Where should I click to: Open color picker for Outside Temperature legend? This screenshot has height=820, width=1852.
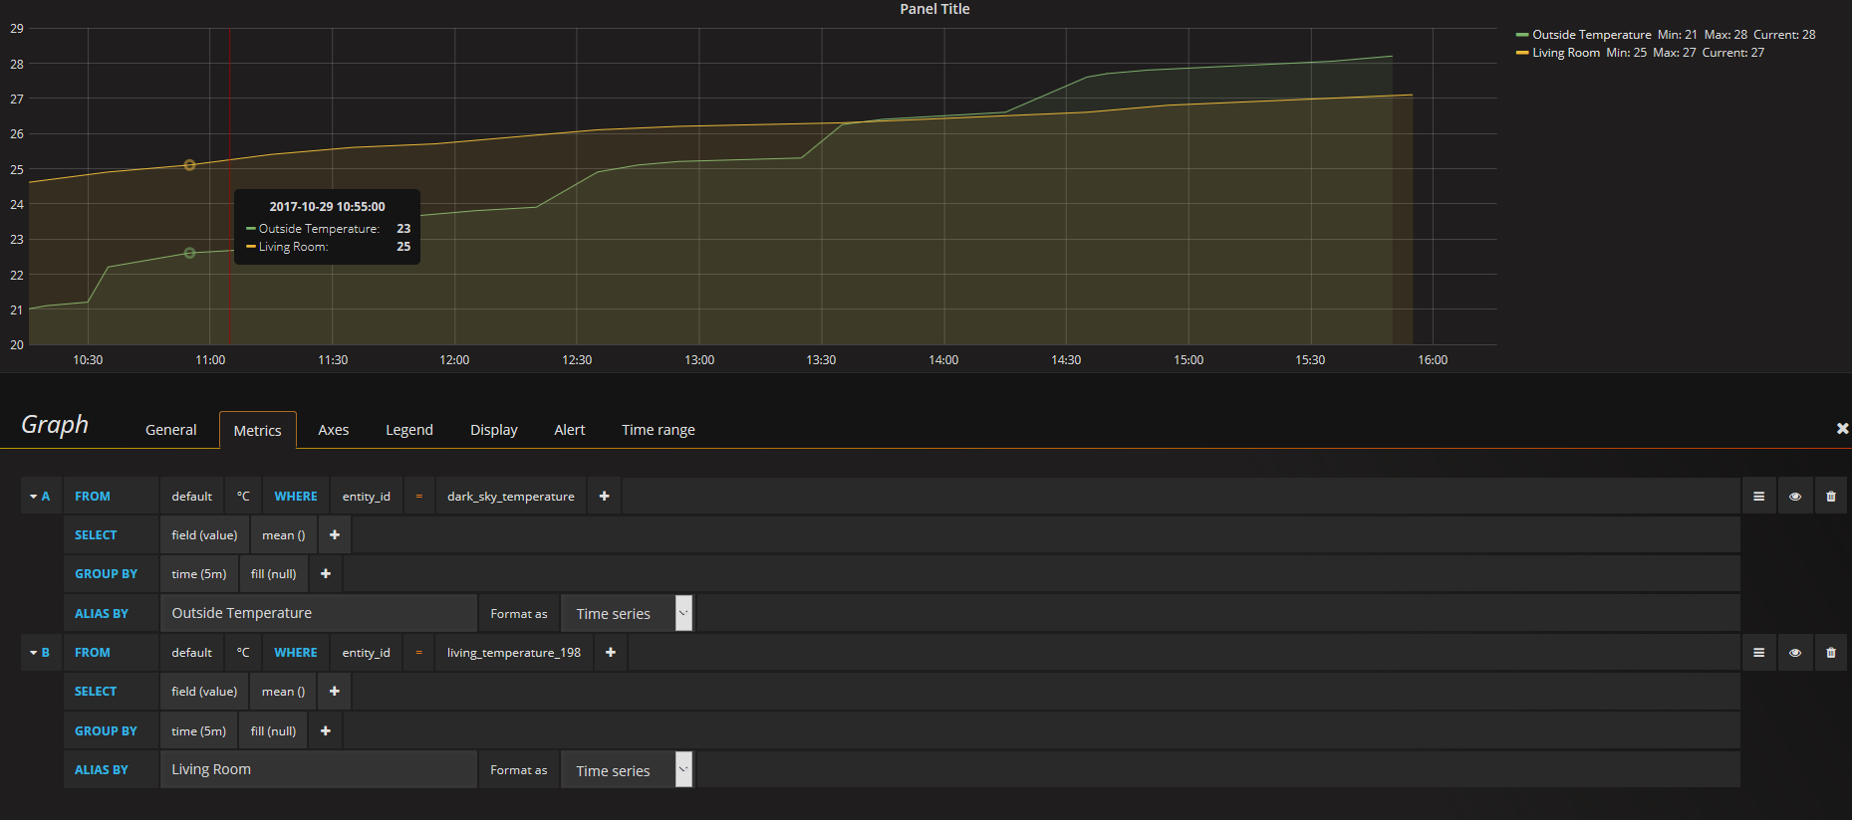click(x=1522, y=35)
